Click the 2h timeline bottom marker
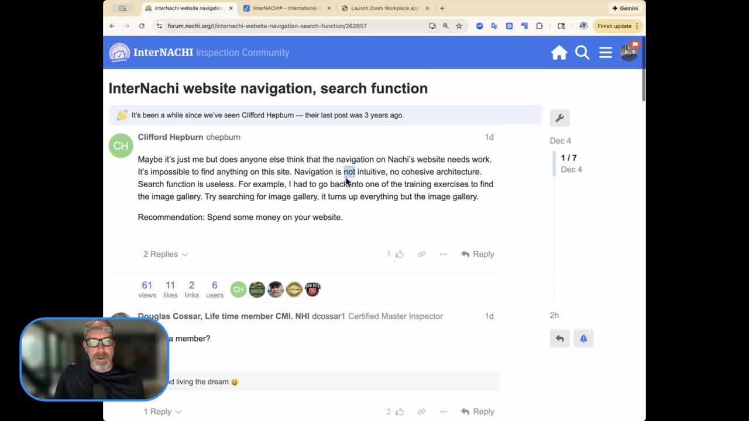Viewport: 749px width, 421px height. [554, 315]
